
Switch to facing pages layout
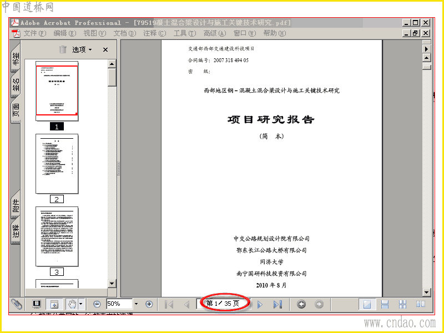pyautogui.click(x=421, y=304)
